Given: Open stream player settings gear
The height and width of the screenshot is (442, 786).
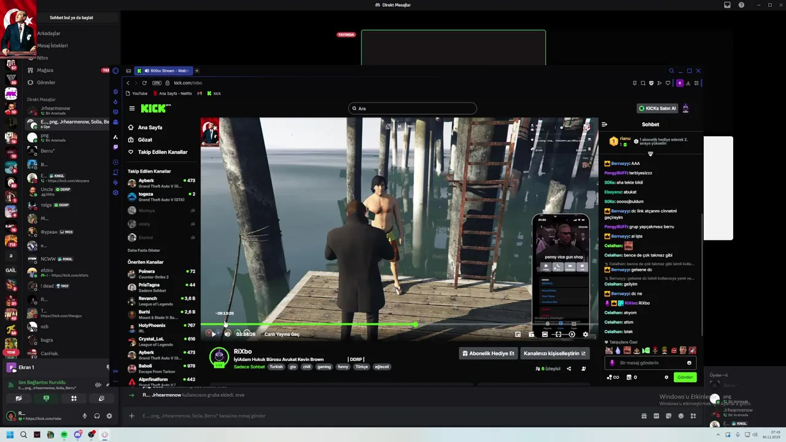Looking at the screenshot, I should (585, 335).
